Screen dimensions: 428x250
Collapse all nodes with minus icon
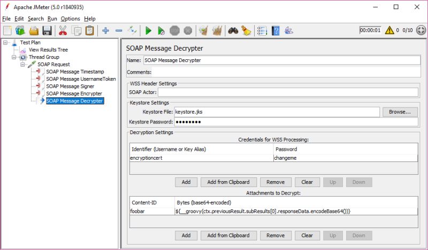click(x=119, y=30)
